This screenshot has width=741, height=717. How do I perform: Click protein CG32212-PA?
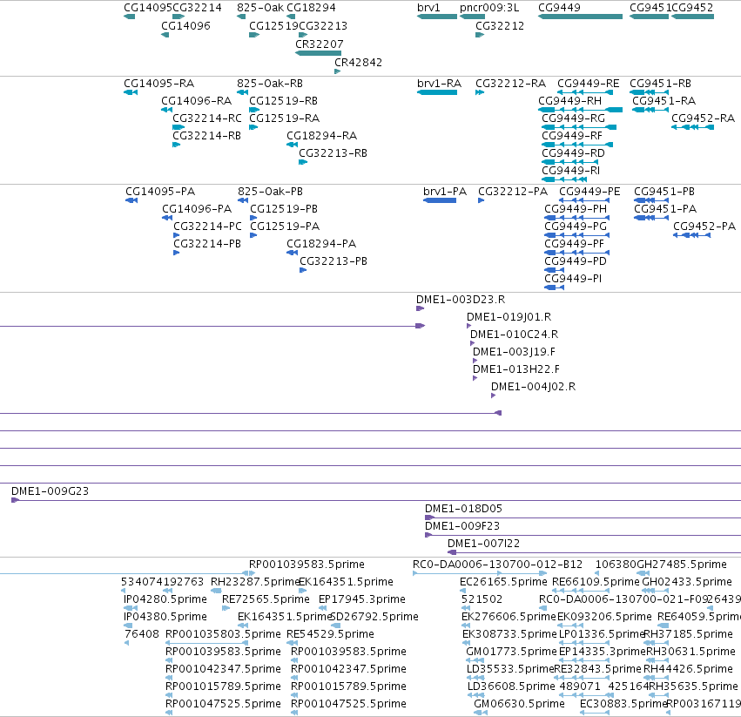[513, 192]
